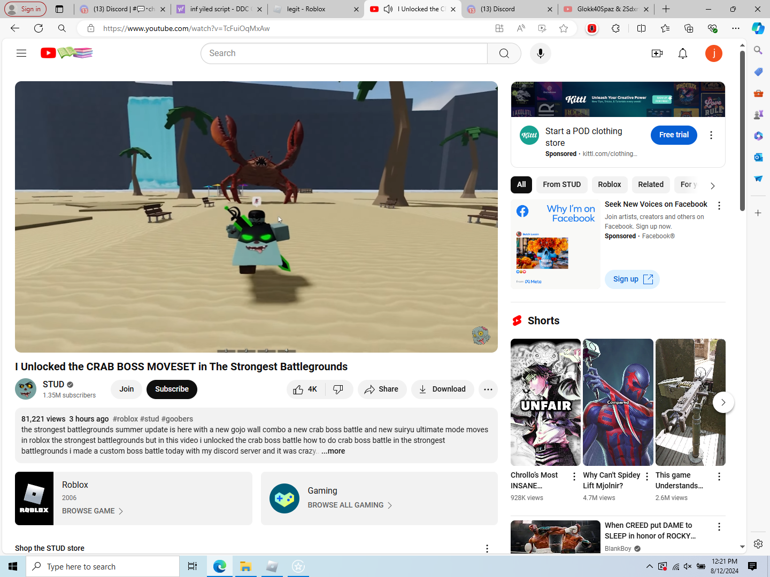770x577 pixels.
Task: Focus the YouTube search field
Action: 344,53
